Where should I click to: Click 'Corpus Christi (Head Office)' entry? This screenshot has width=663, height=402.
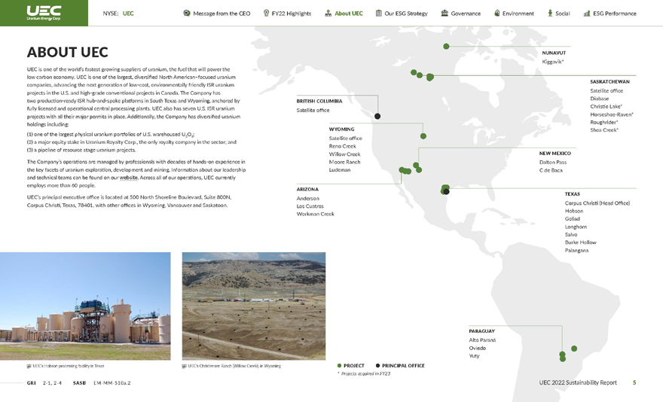[597, 203]
